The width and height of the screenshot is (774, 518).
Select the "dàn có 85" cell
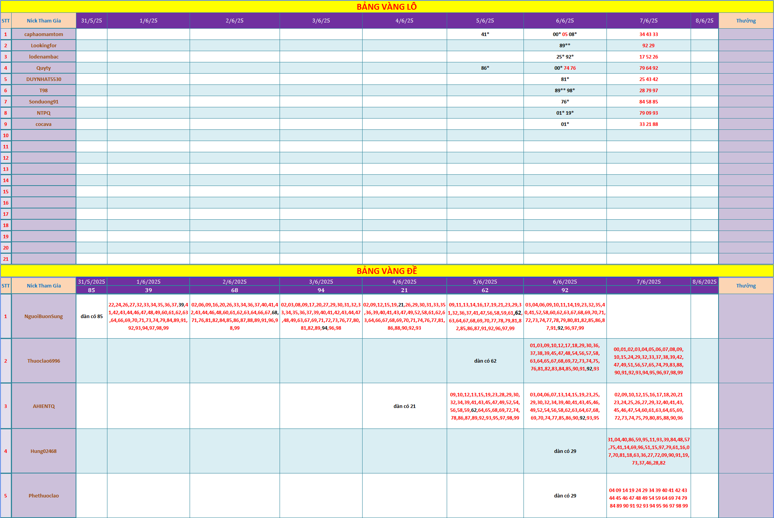92,316
